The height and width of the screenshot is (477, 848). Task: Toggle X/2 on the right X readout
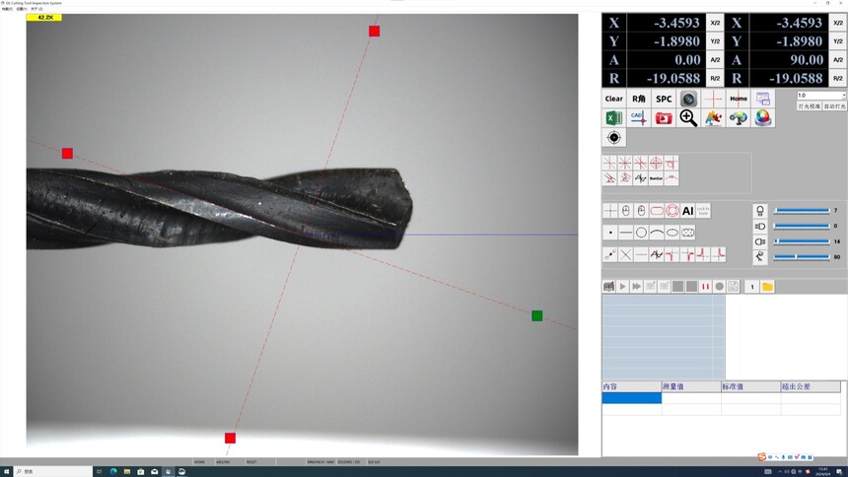click(838, 23)
